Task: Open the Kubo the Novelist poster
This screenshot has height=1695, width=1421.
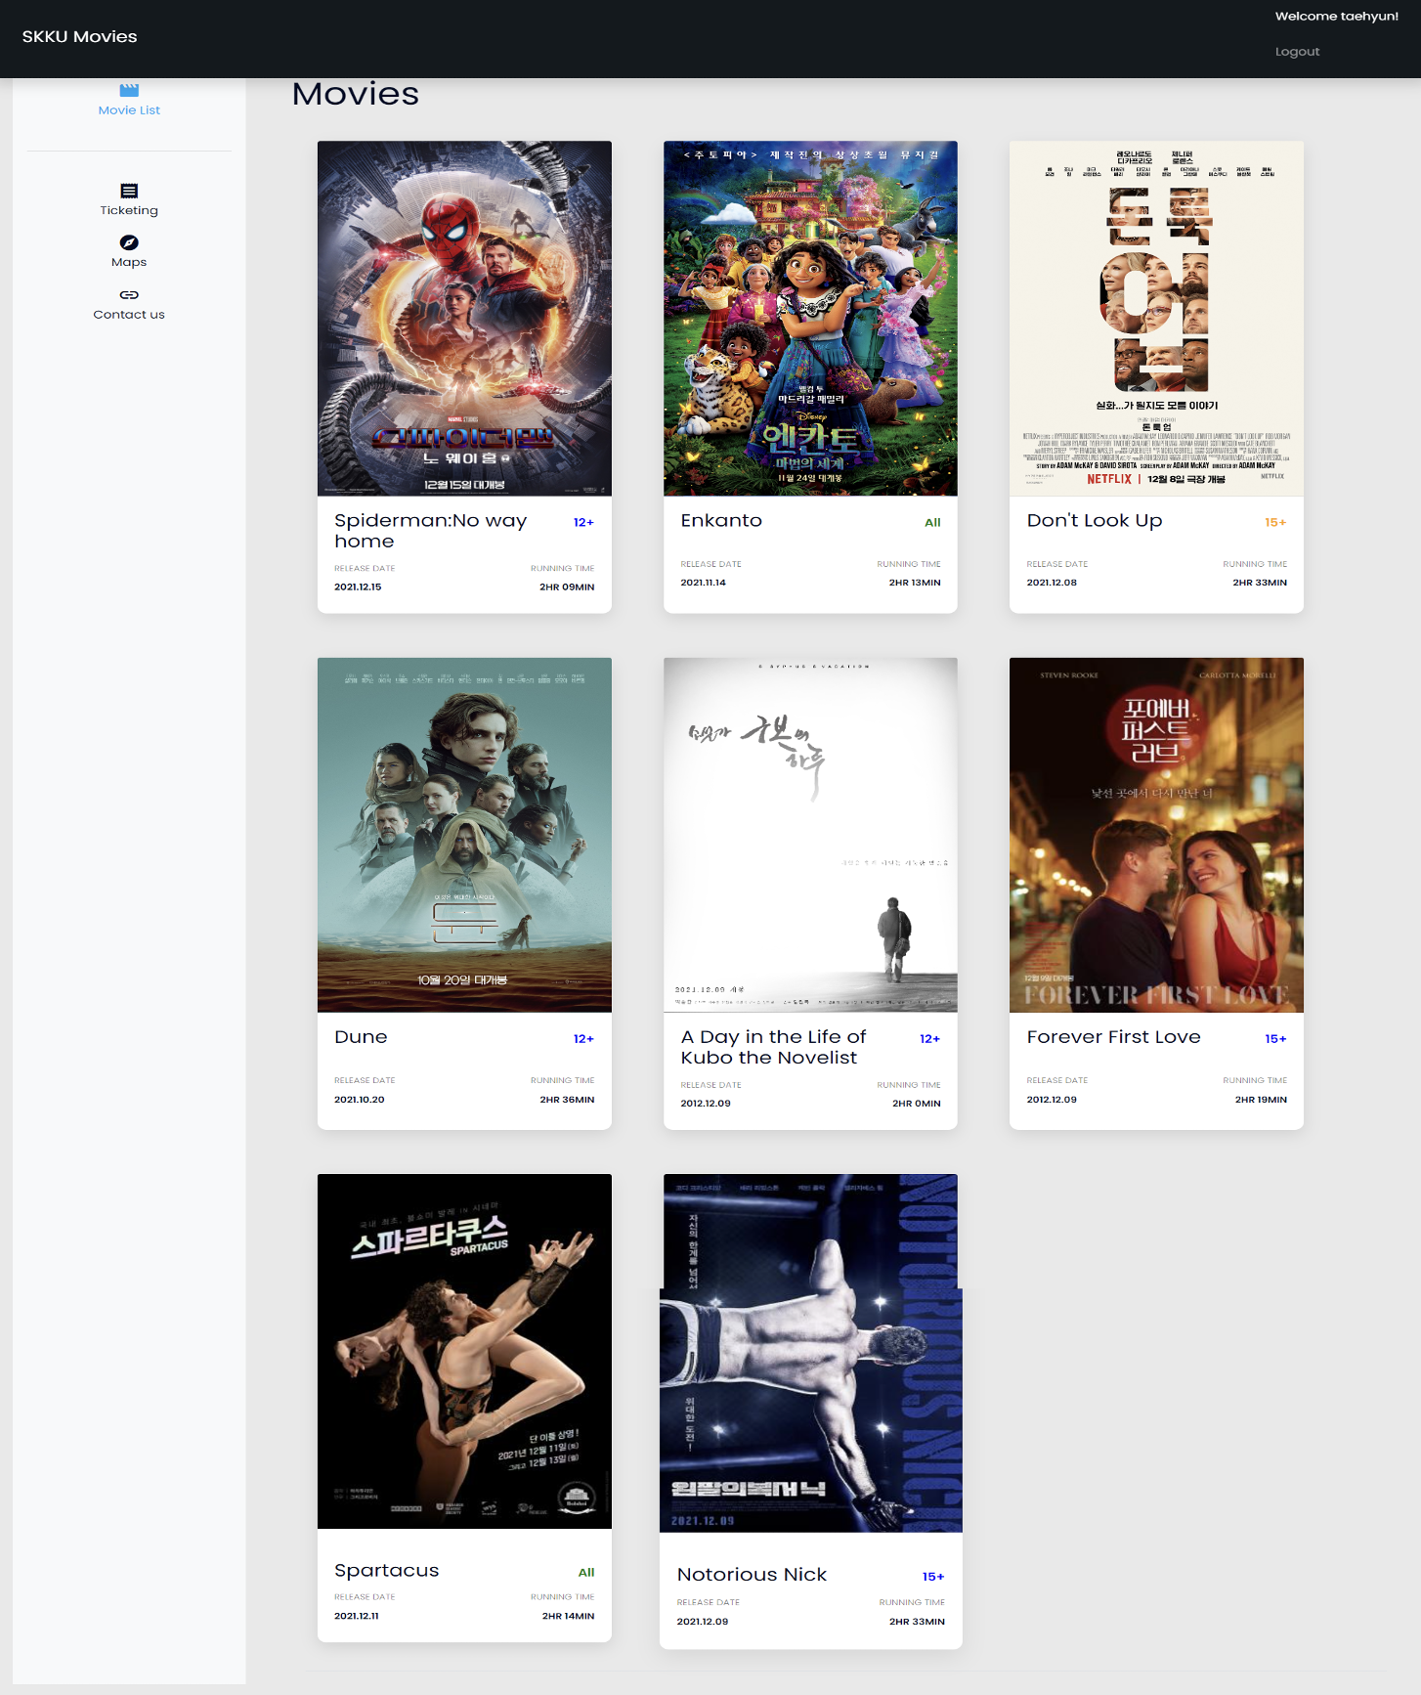Action: (810, 835)
